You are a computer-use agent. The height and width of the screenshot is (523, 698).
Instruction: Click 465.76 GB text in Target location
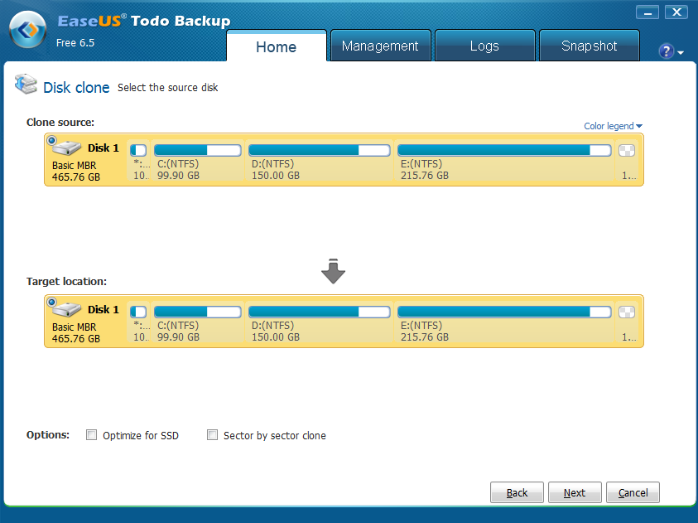coord(76,338)
